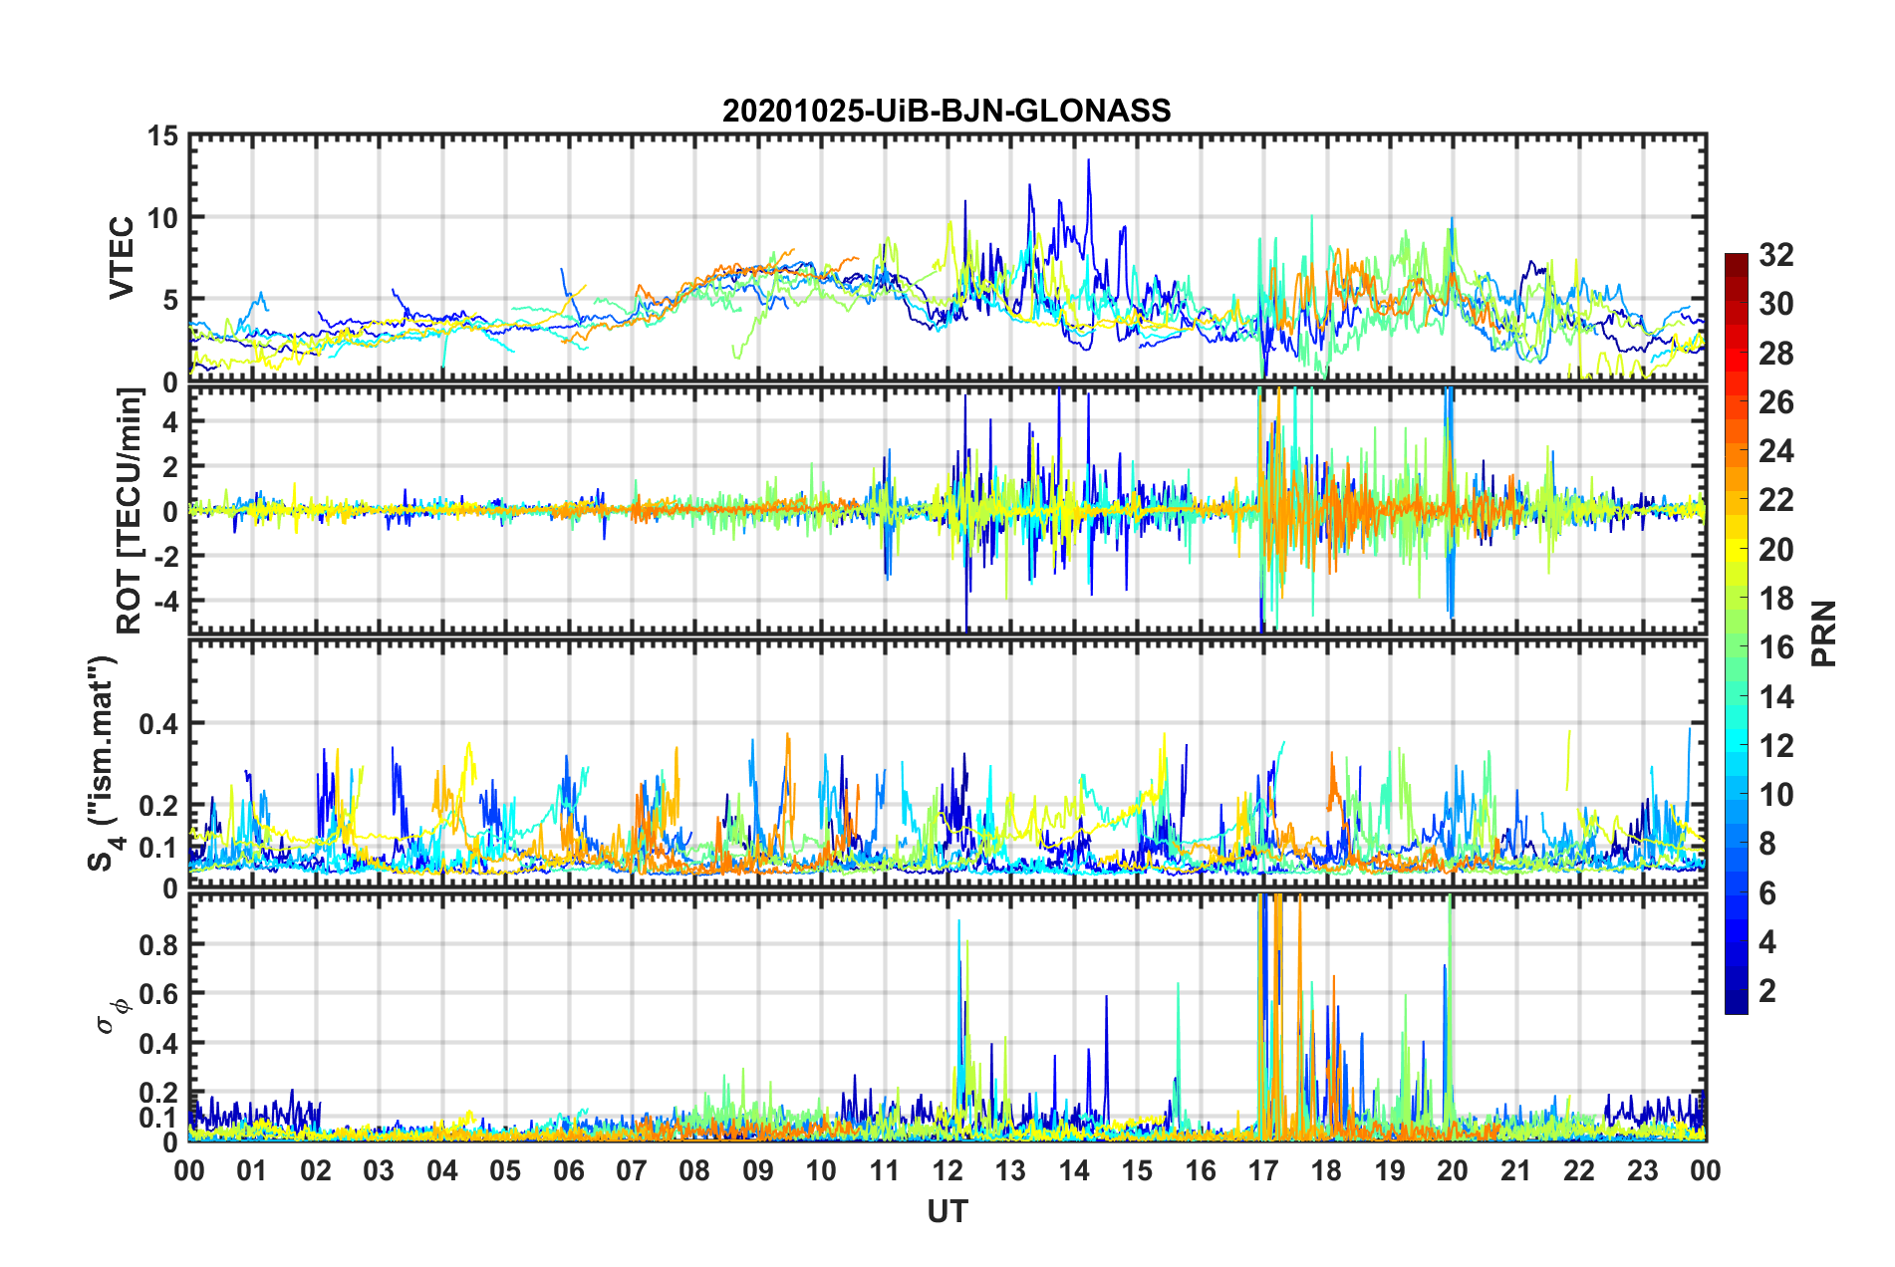Click x-axis tick label 18

[1326, 1170]
